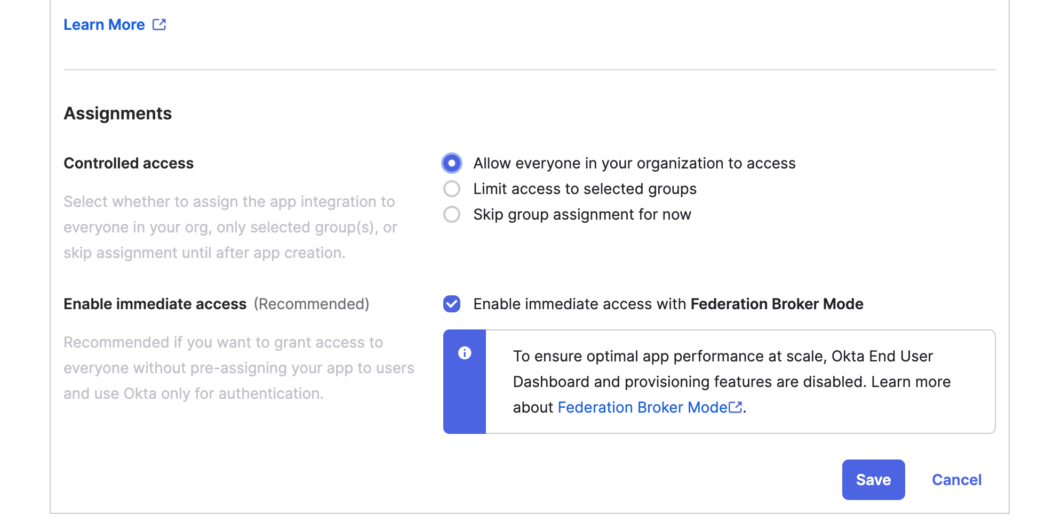Click the bold 'Federation Broker Mode' checkbox label text
Viewport: 1054px width, 532px height.
[777, 304]
